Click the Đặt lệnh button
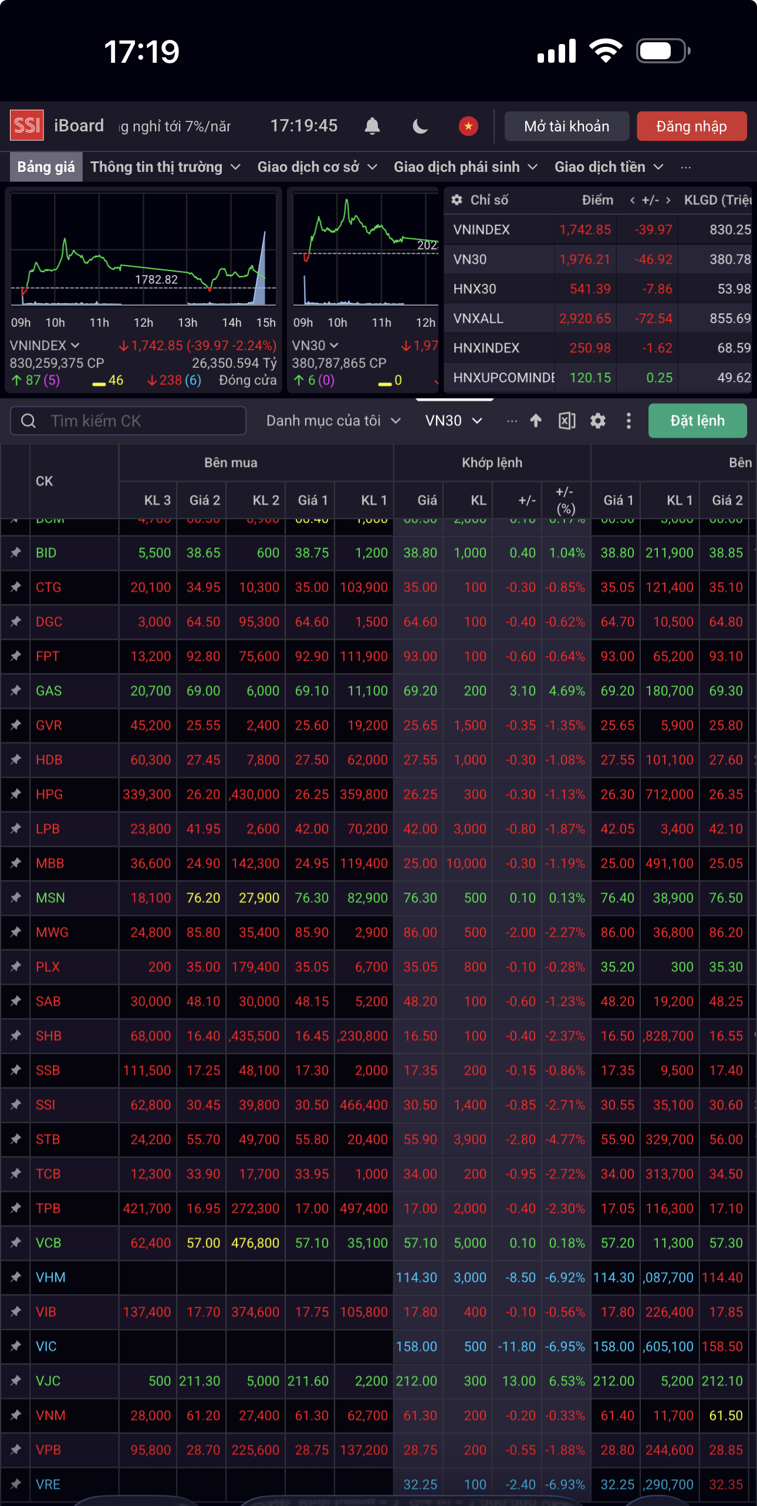This screenshot has width=757, height=1506. [x=697, y=421]
